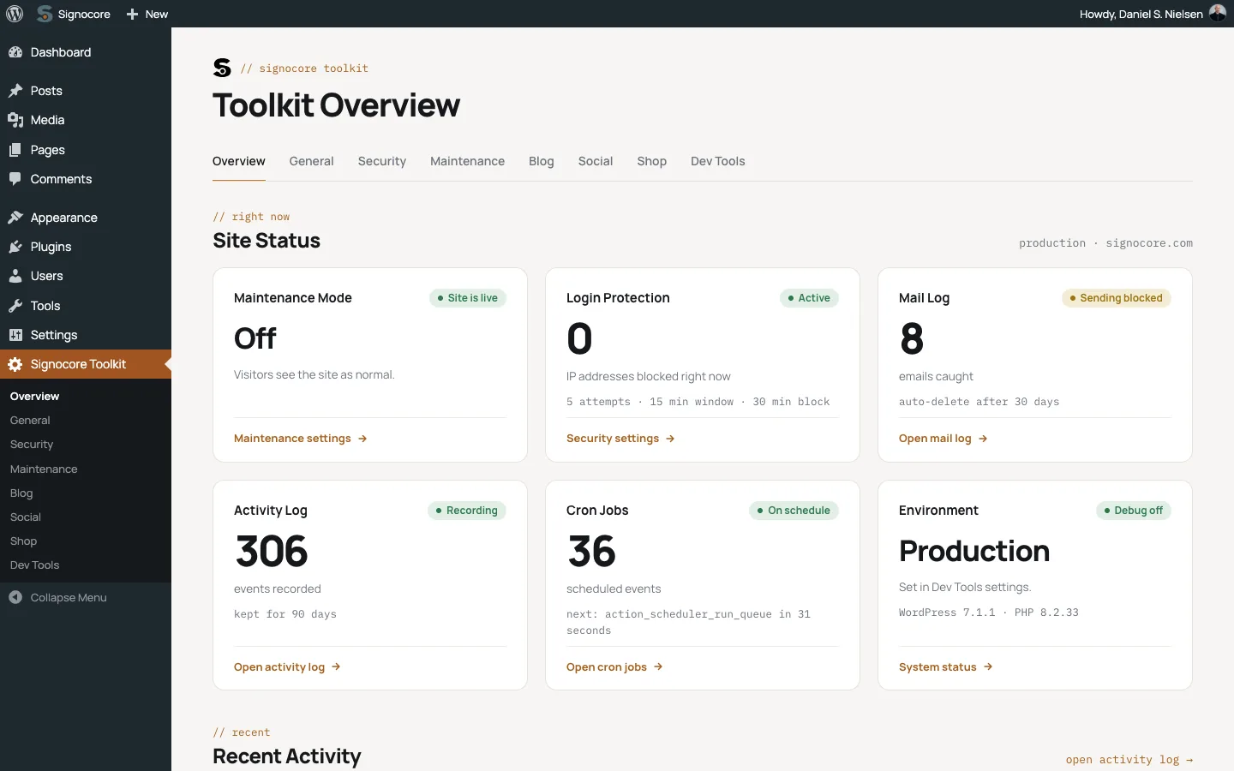The image size is (1234, 771).
Task: Open the Dev Tools tab
Action: 718,161
